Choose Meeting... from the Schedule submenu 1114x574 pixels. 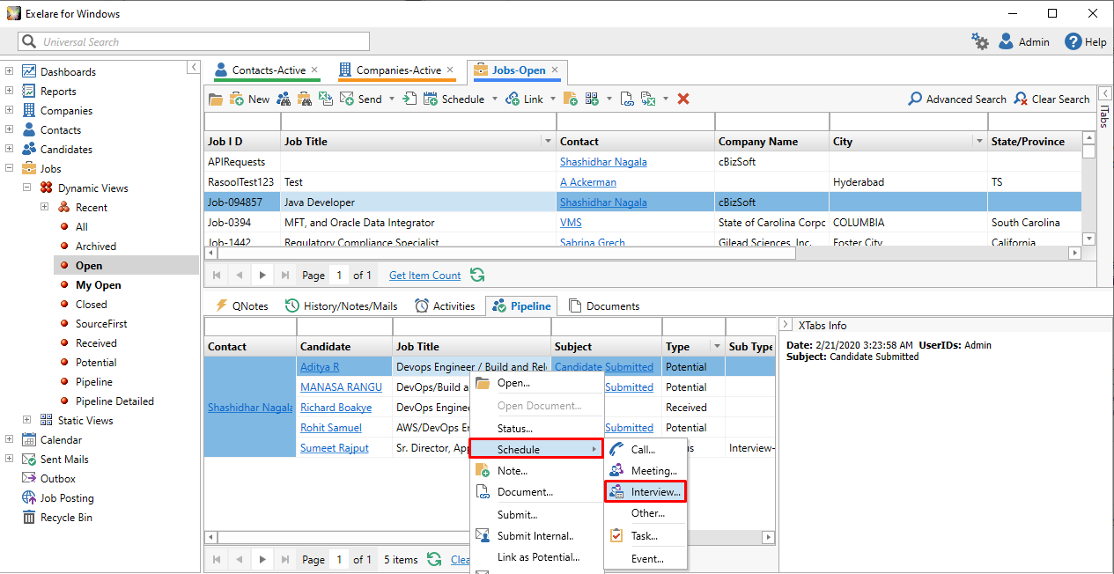pyautogui.click(x=645, y=471)
